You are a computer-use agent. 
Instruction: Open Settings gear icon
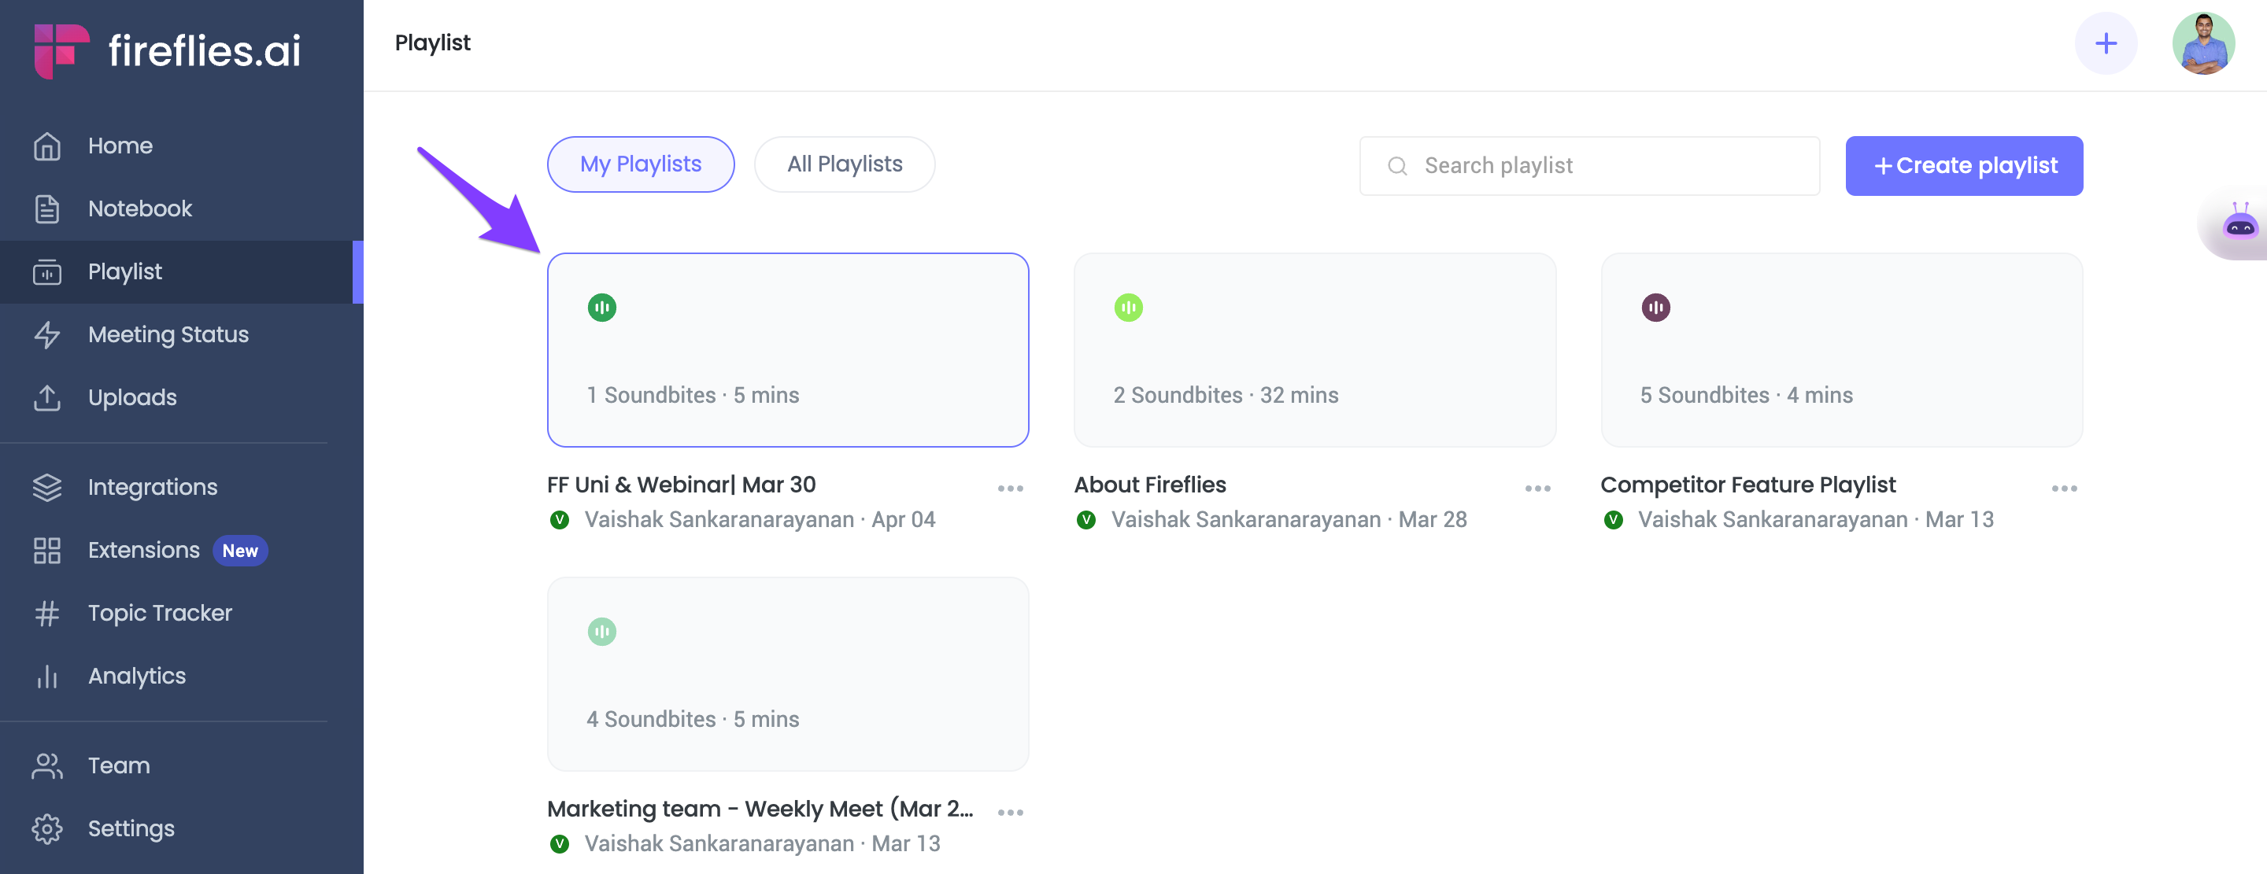coord(46,828)
